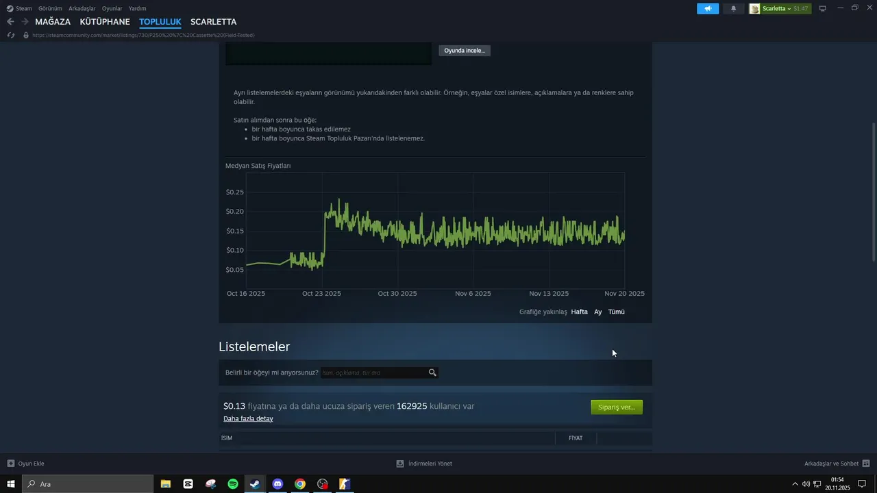Open the Snipping tool taskbar icon

click(x=210, y=484)
